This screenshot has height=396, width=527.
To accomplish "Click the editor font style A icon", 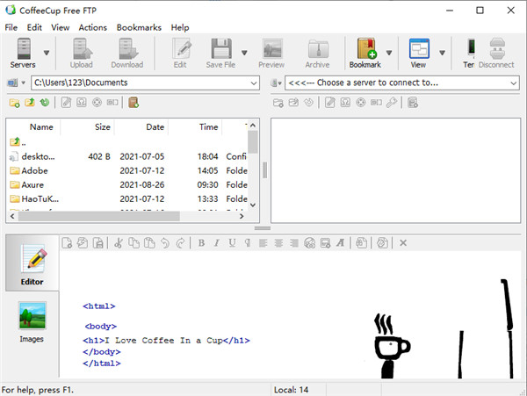I will [341, 243].
